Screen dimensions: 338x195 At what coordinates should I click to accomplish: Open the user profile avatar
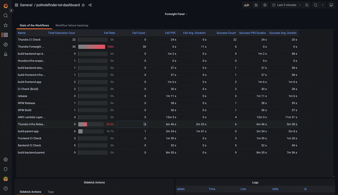click(x=5, y=179)
